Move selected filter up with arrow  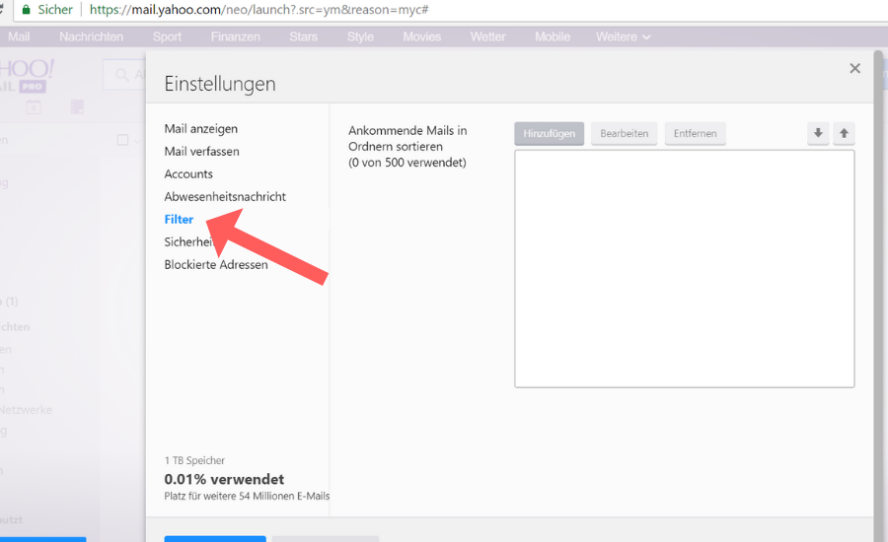tap(844, 133)
